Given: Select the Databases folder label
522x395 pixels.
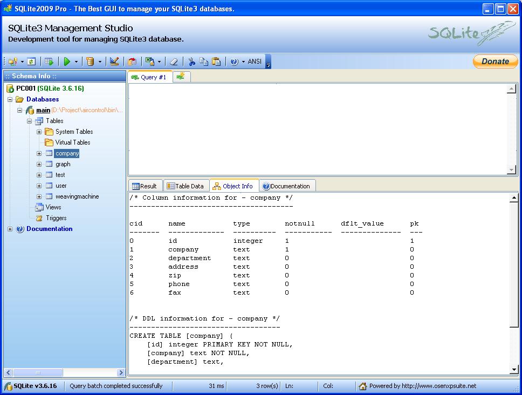Looking at the screenshot, I should [x=43, y=99].
